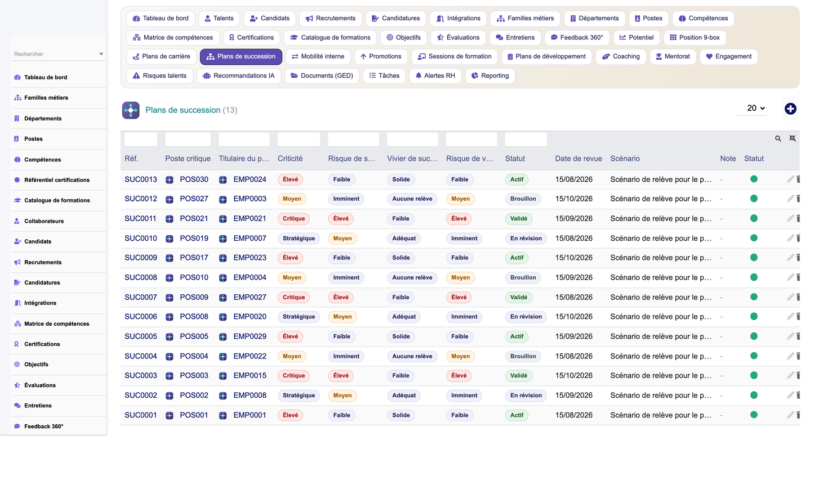Click edit pencil icon for SUC0001 row
The image size is (814, 503).
[x=790, y=415]
